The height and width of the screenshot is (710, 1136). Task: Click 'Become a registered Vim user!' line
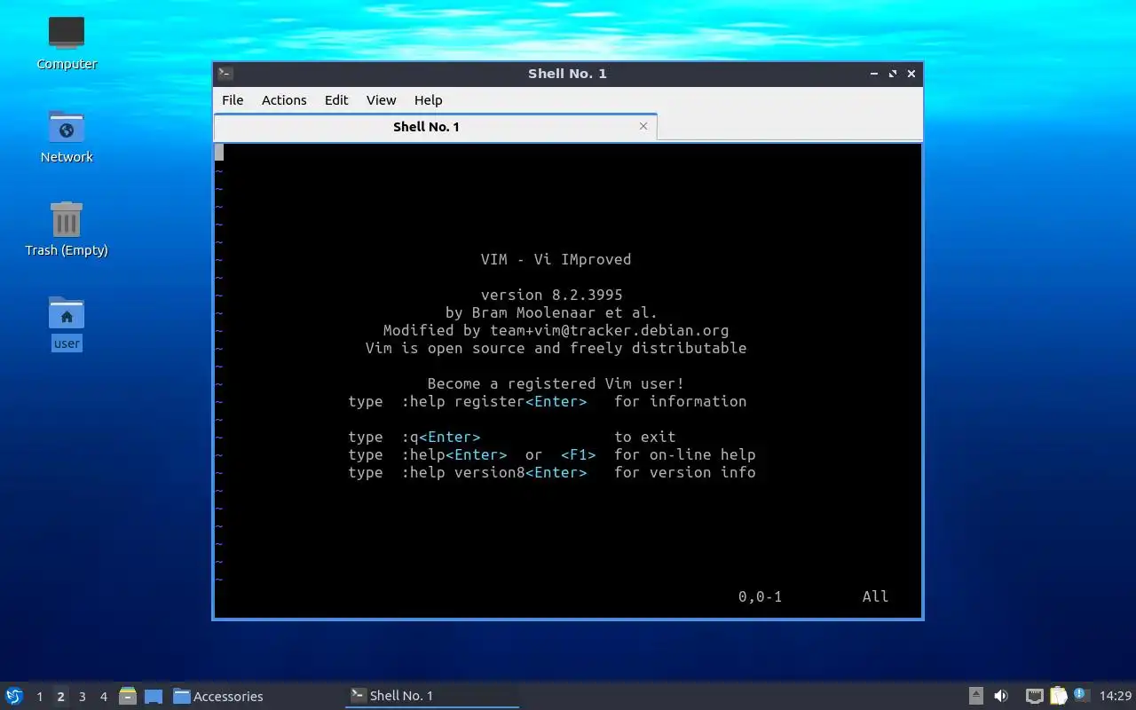556,383
